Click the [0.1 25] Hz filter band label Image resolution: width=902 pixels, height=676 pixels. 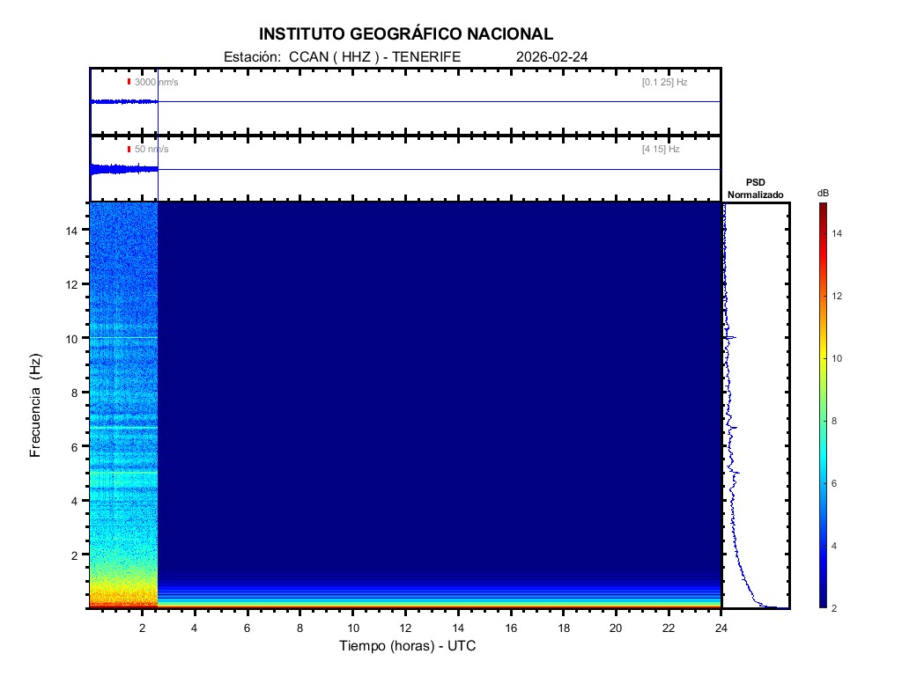pyautogui.click(x=664, y=82)
